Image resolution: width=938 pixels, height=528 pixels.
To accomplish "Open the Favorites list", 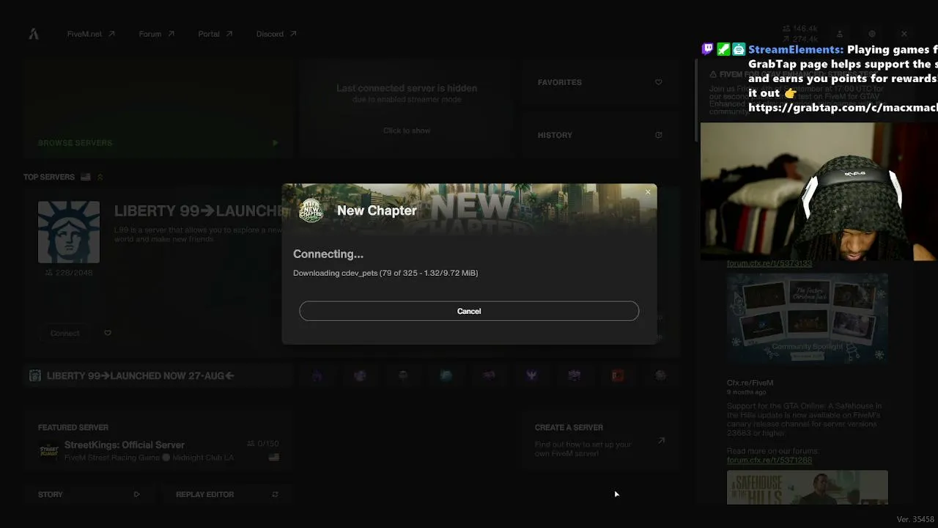I will pyautogui.click(x=599, y=82).
